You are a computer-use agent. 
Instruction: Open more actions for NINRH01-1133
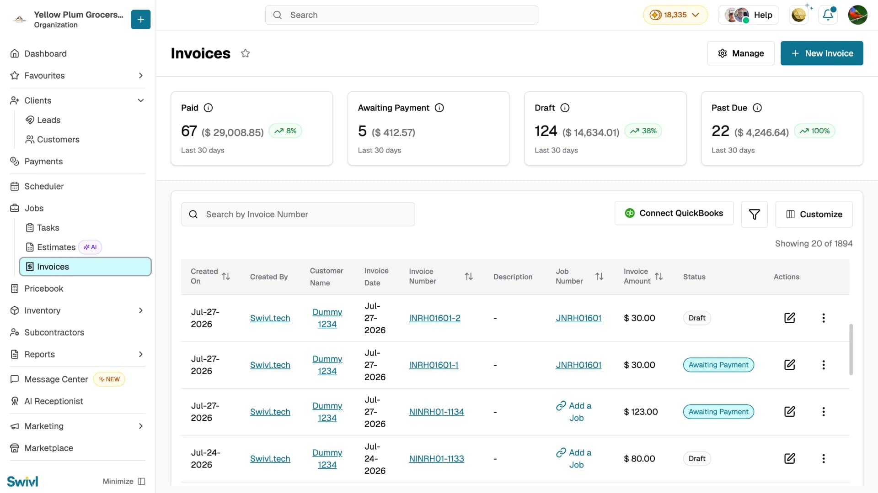pyautogui.click(x=824, y=458)
